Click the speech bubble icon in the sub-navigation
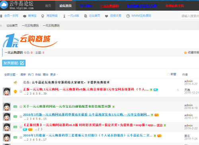Screen dimensions: 199x145 point(25,16)
